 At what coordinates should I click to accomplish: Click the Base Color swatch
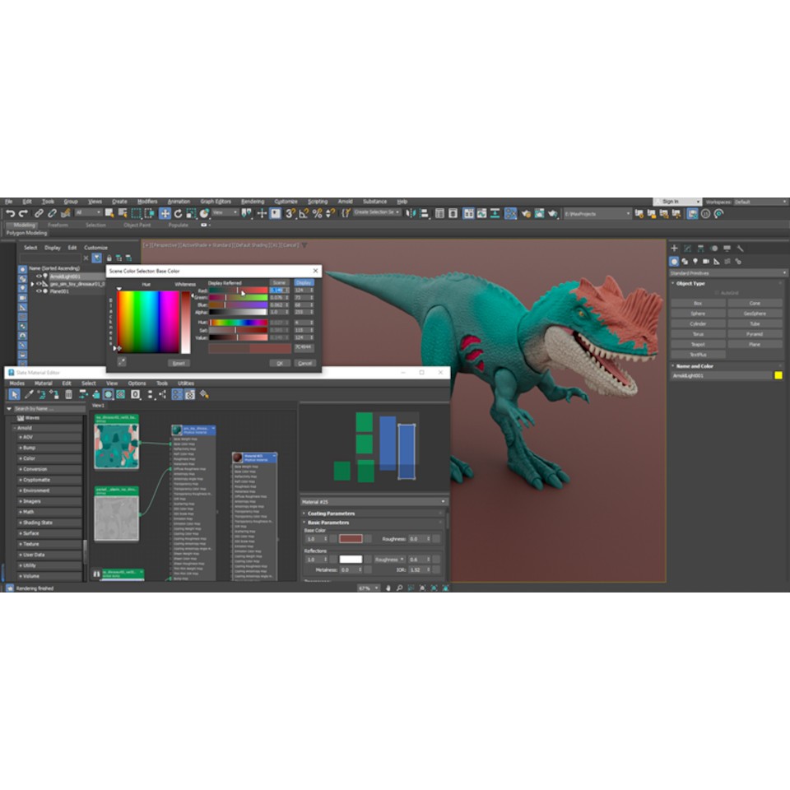[x=351, y=538]
